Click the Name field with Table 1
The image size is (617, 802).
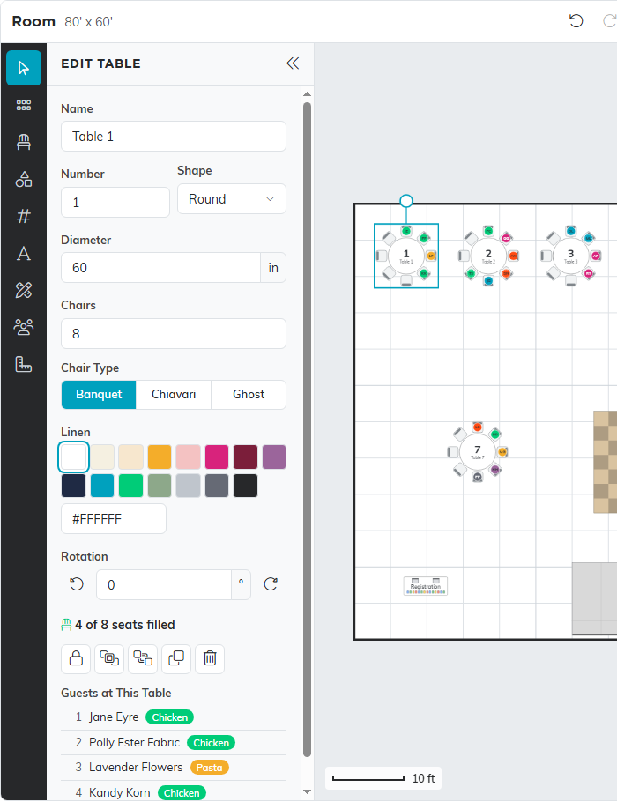click(174, 136)
